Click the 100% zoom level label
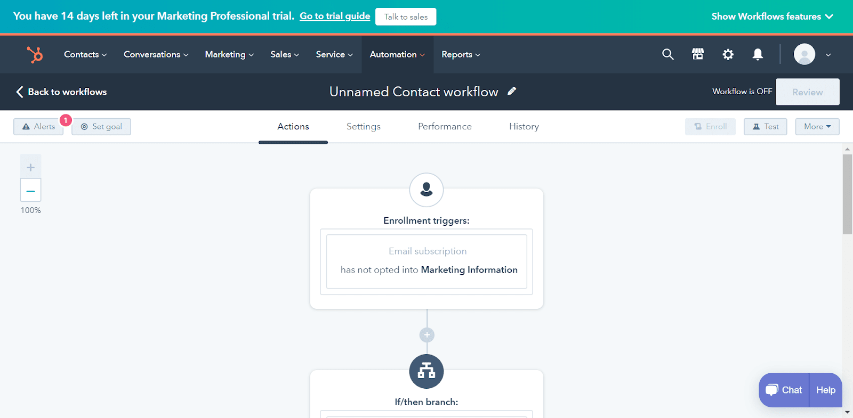The height and width of the screenshot is (418, 853). 30,210
